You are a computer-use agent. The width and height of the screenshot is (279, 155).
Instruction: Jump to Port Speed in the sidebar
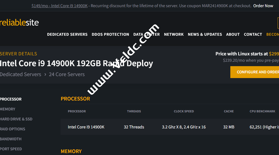coord(11,149)
